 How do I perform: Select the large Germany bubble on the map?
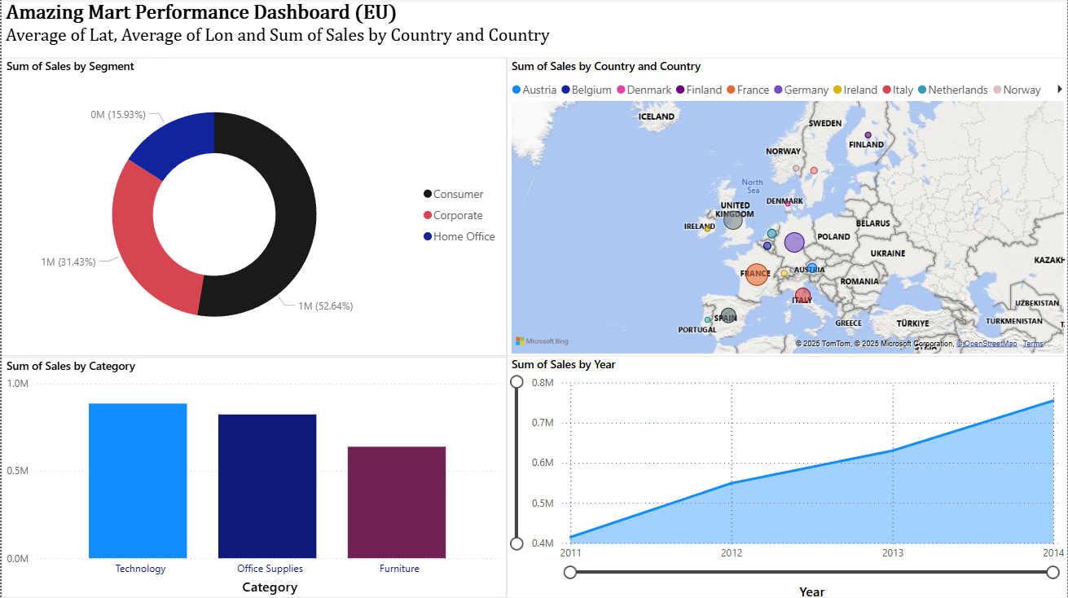point(794,242)
